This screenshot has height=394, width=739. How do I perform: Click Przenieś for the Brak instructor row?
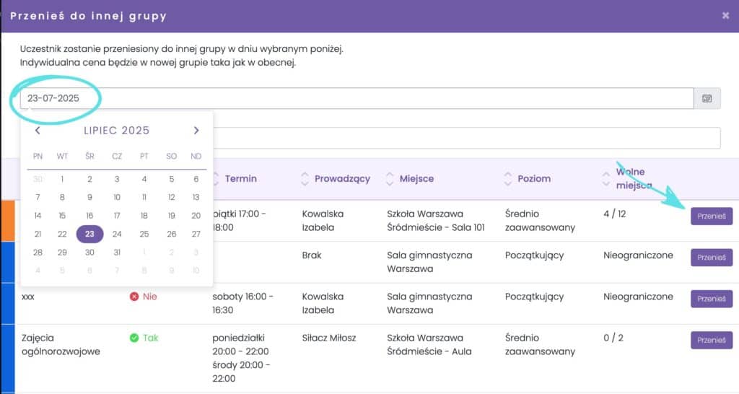(x=712, y=258)
